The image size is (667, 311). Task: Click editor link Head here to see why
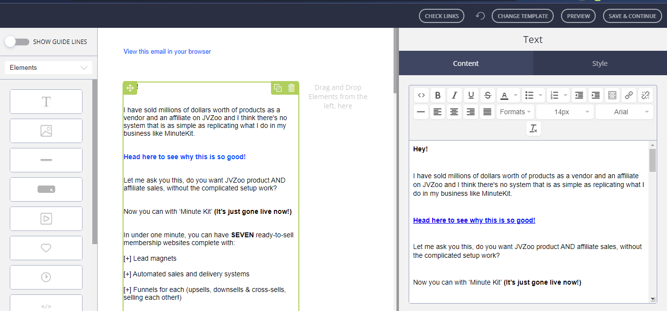[x=474, y=220]
